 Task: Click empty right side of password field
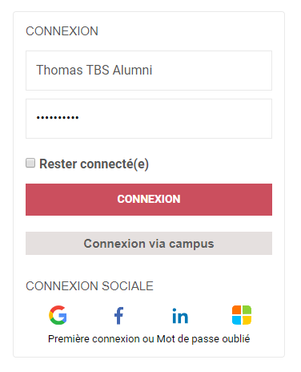(214, 119)
